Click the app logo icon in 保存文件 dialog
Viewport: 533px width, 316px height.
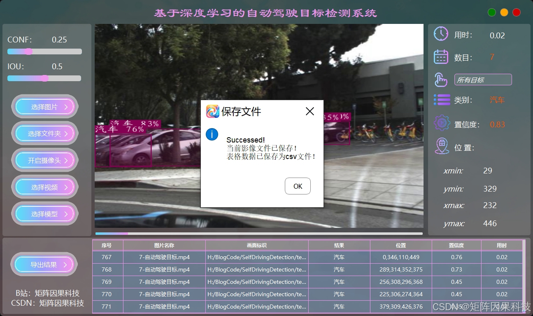[212, 111]
